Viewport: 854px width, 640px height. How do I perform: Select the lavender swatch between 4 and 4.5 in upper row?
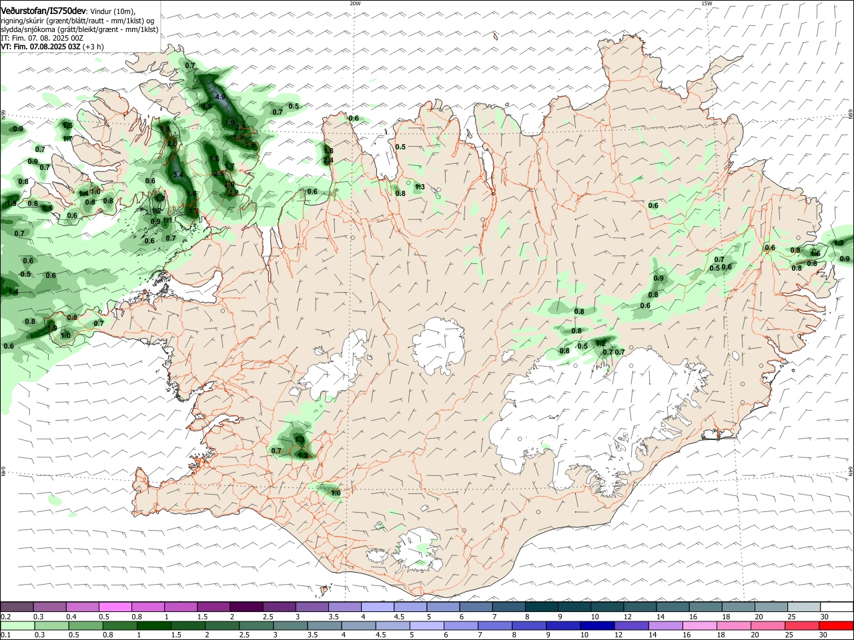tap(378, 607)
